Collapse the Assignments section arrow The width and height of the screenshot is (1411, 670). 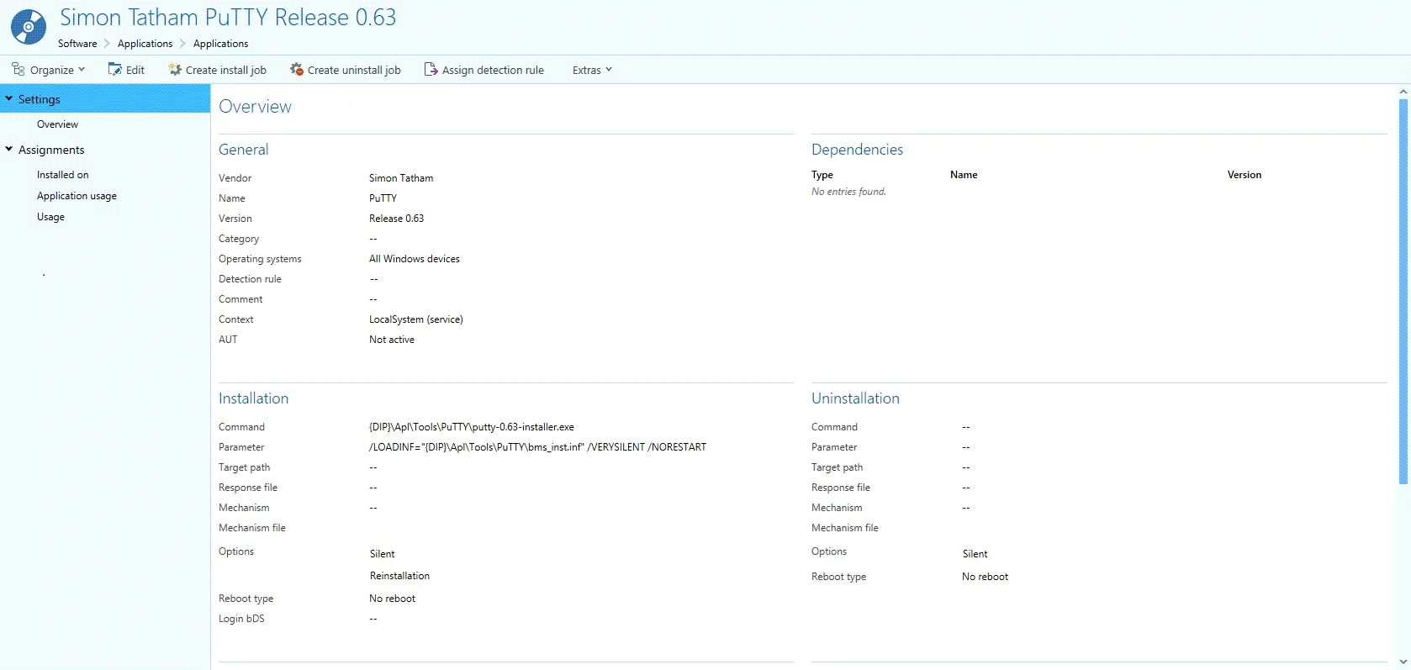click(9, 149)
